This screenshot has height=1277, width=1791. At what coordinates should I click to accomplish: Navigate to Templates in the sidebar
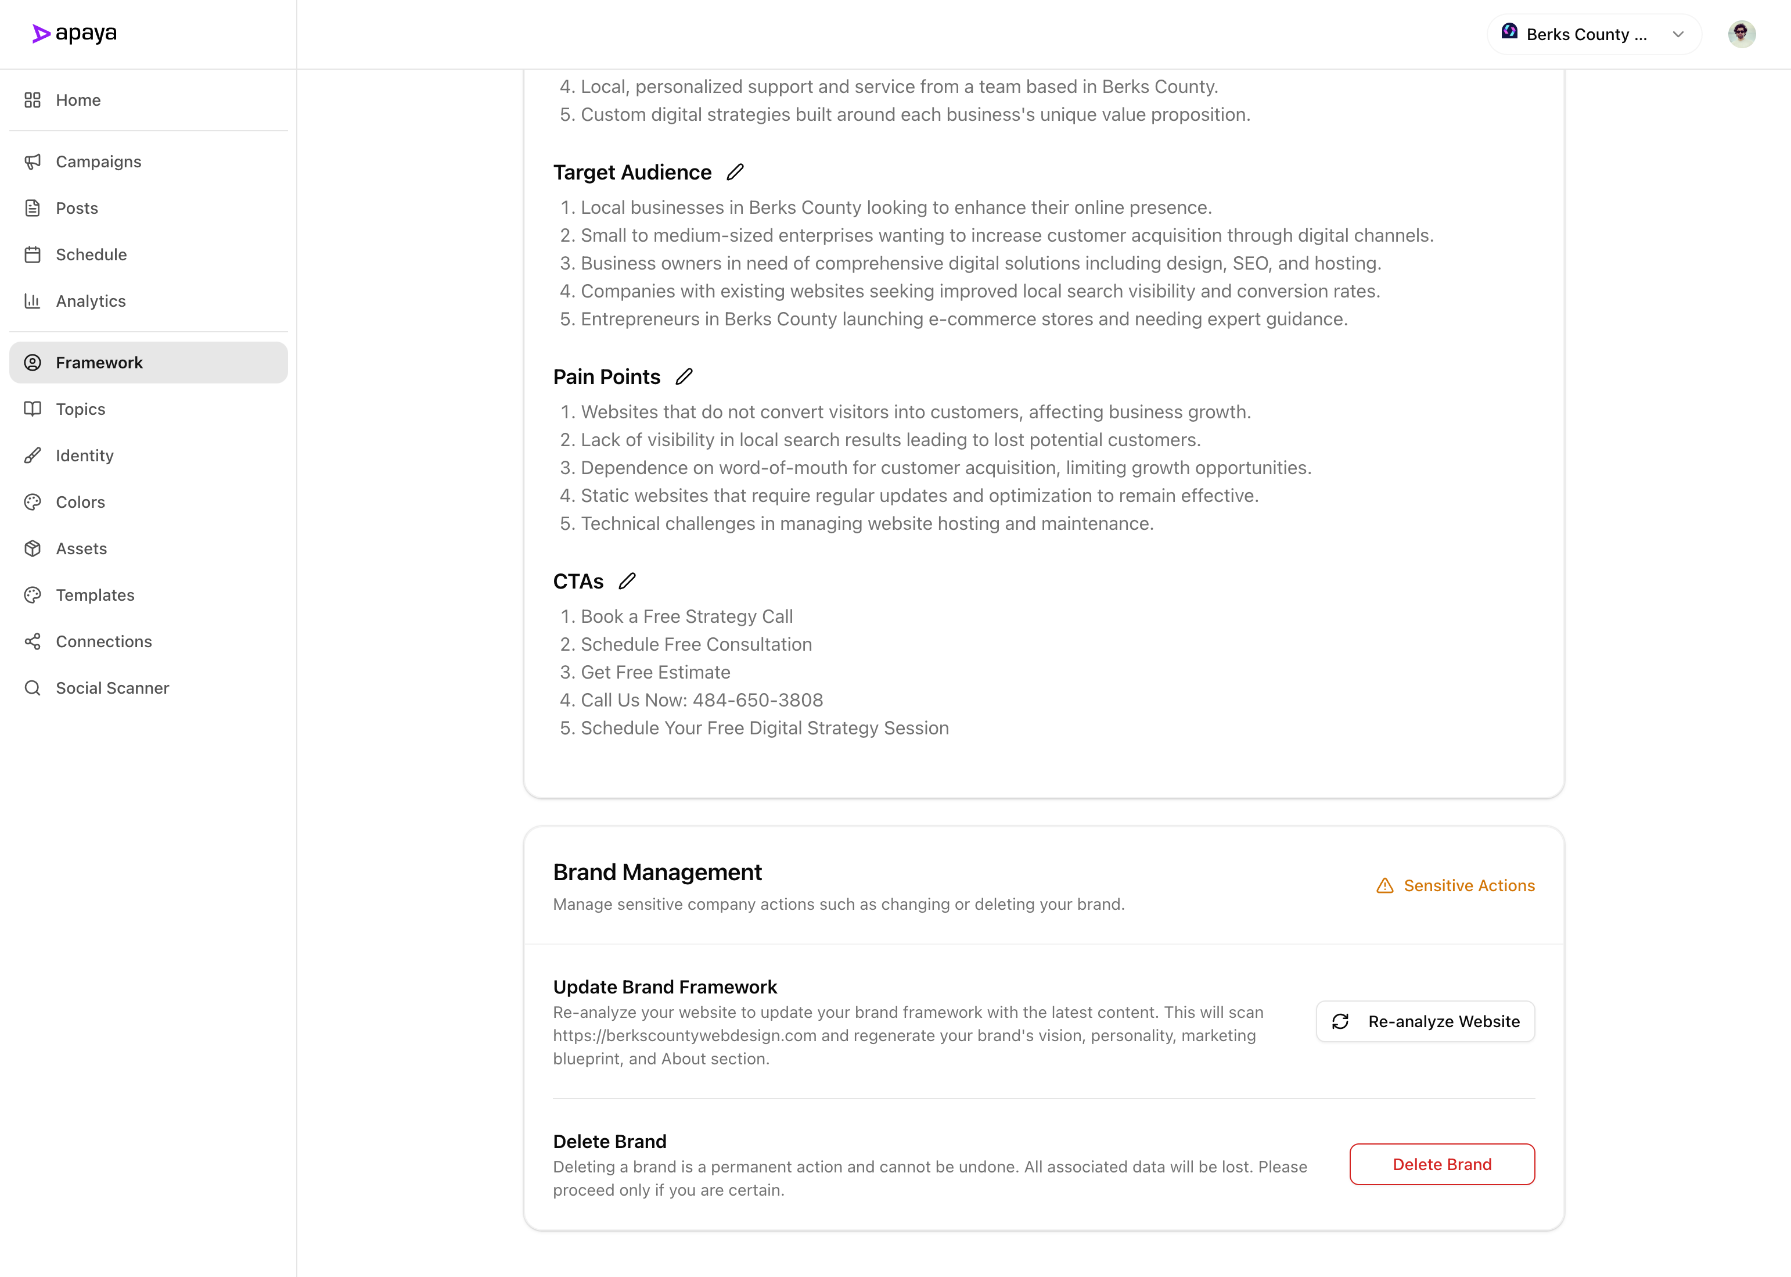pyautogui.click(x=95, y=596)
